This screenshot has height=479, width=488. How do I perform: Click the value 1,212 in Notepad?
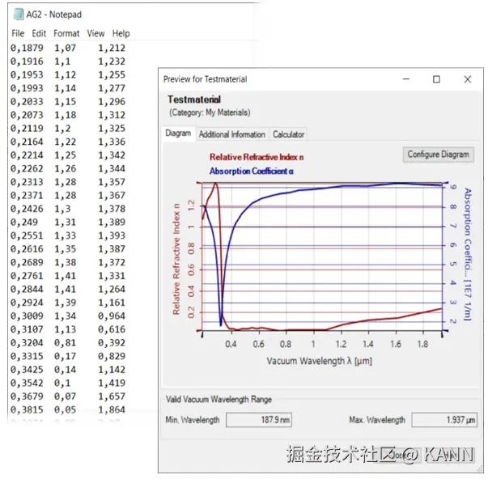[112, 48]
